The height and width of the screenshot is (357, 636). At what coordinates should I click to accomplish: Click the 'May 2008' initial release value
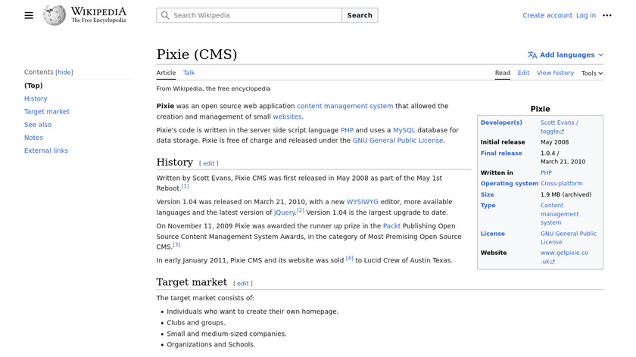[x=554, y=142]
